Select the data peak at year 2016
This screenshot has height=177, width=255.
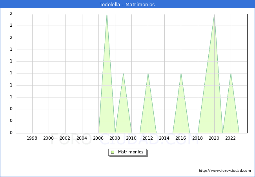181,74
